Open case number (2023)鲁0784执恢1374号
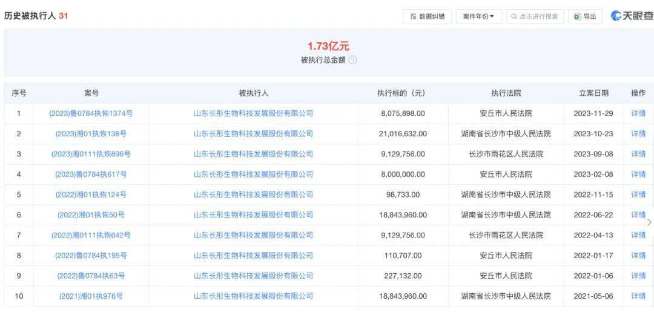This screenshot has width=654, height=312. coord(91,113)
